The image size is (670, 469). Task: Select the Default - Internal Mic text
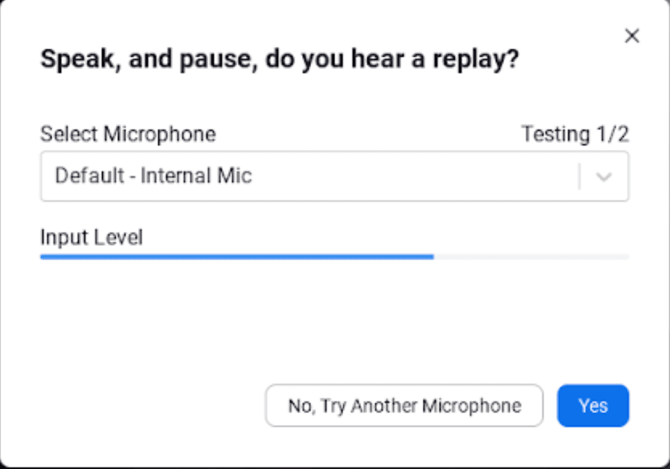153,175
